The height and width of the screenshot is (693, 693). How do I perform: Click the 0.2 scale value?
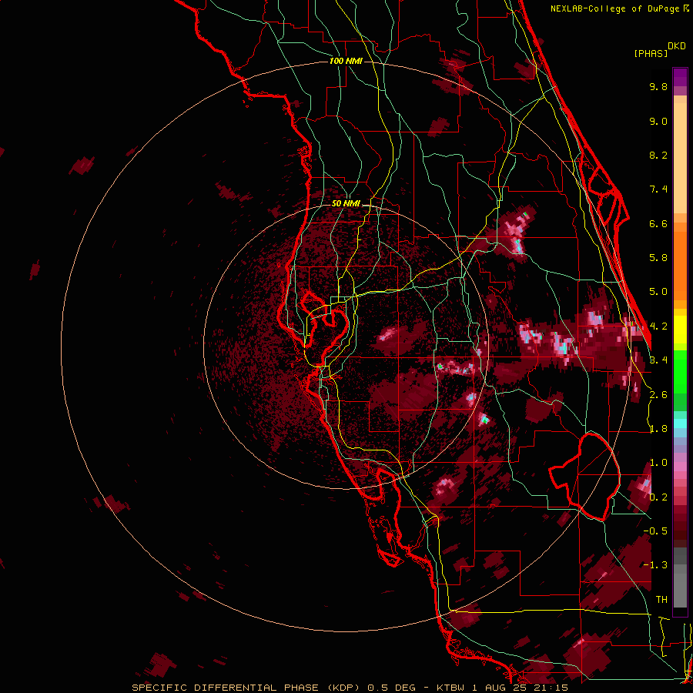pos(658,497)
